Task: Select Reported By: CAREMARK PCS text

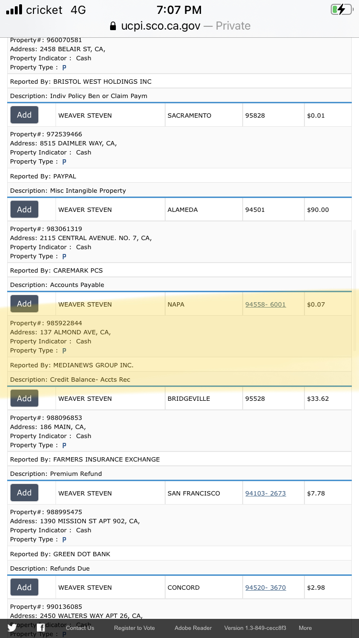Action: [56, 271]
